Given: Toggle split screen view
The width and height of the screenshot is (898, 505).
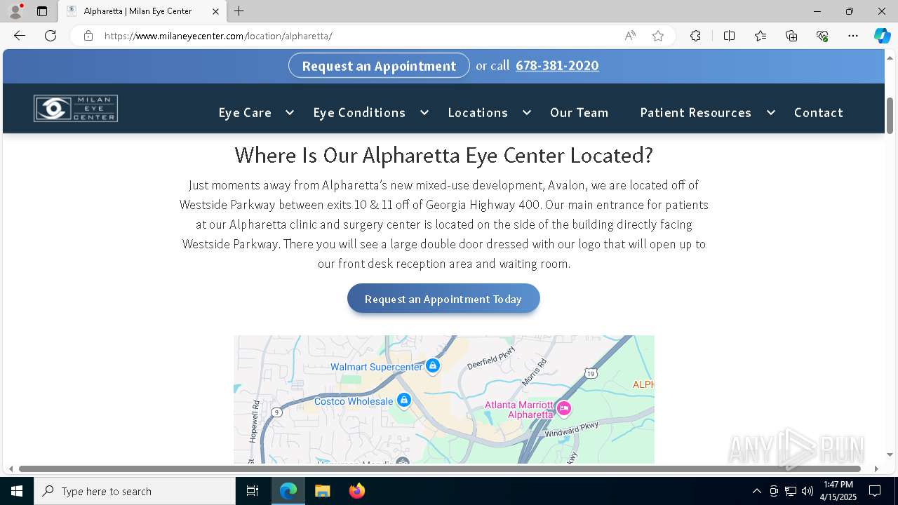Looking at the screenshot, I should pos(729,36).
